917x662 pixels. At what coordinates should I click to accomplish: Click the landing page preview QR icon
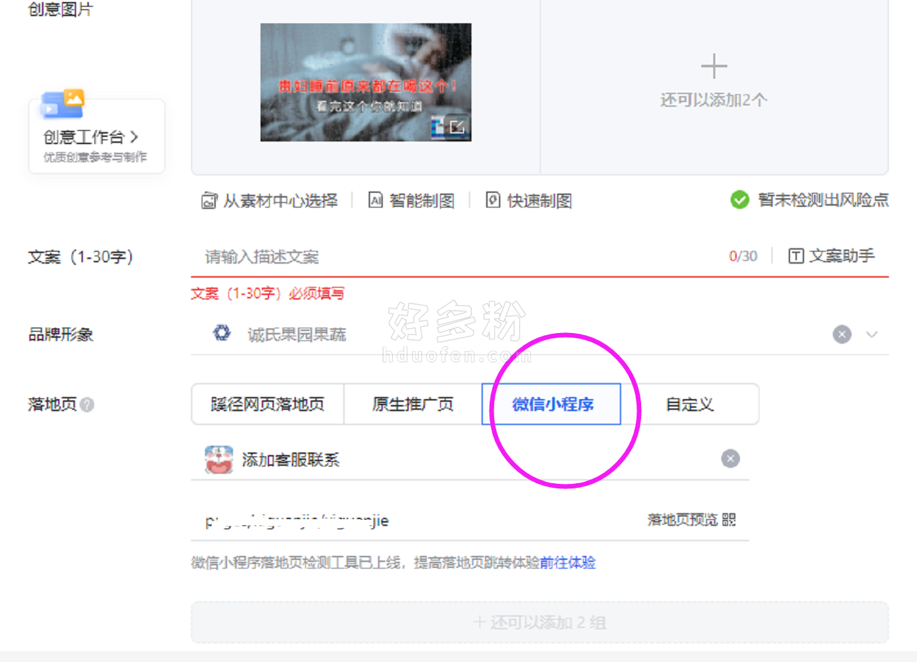729,520
